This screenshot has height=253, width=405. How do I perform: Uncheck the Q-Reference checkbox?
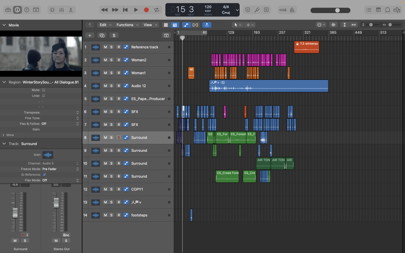click(x=44, y=174)
